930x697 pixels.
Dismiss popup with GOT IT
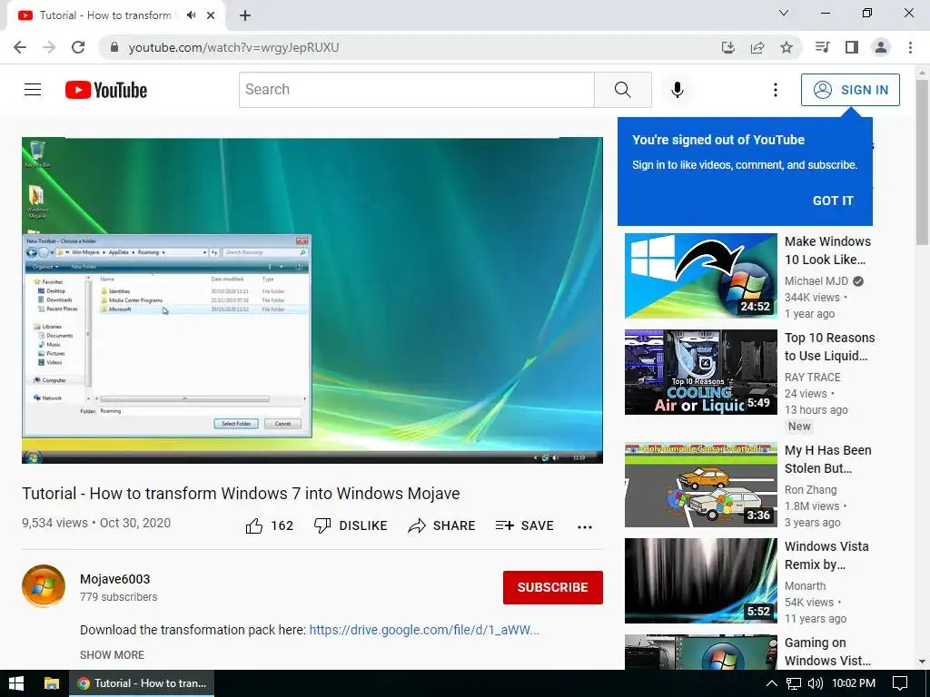(833, 201)
